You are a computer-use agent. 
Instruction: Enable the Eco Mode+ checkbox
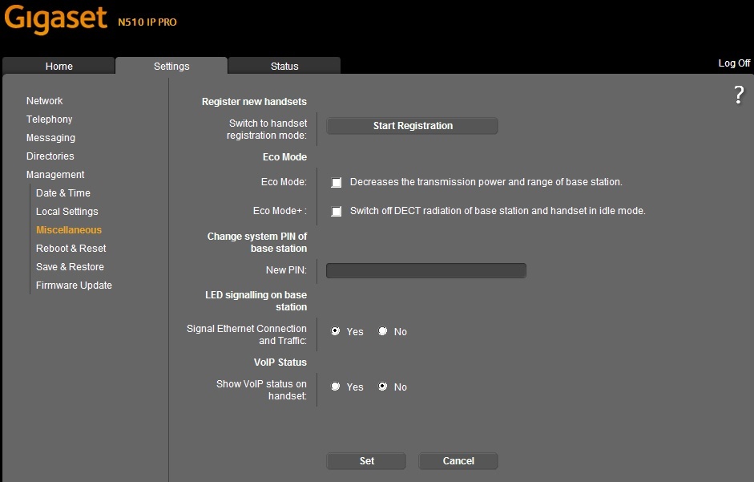336,212
